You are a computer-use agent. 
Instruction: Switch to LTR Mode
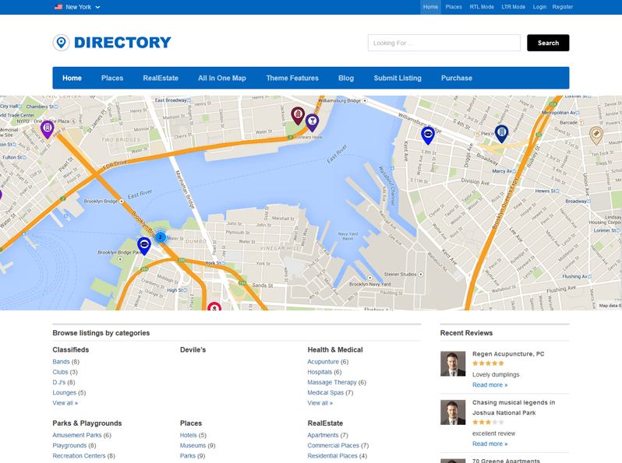point(514,7)
